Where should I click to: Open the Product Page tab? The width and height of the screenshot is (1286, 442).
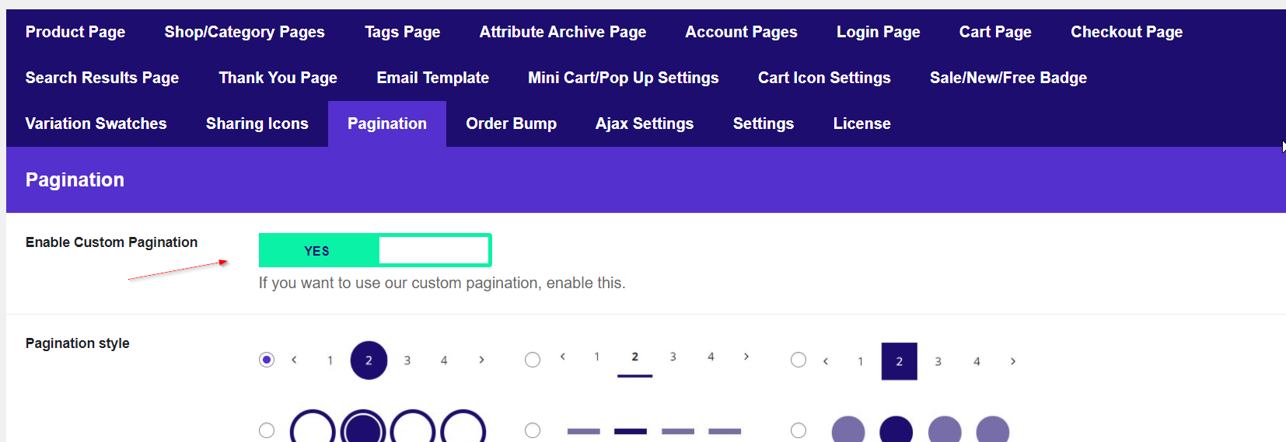(x=75, y=32)
